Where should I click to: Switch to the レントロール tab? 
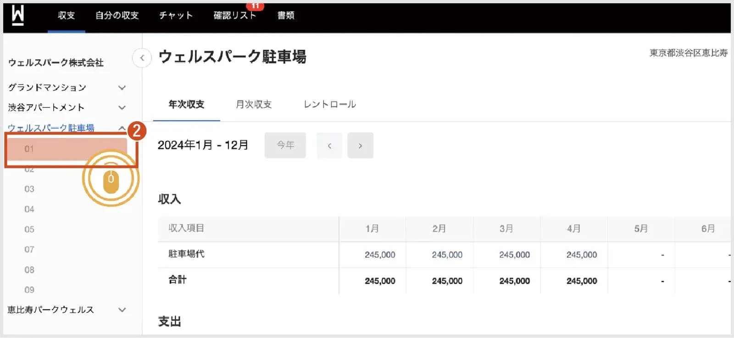tap(330, 105)
